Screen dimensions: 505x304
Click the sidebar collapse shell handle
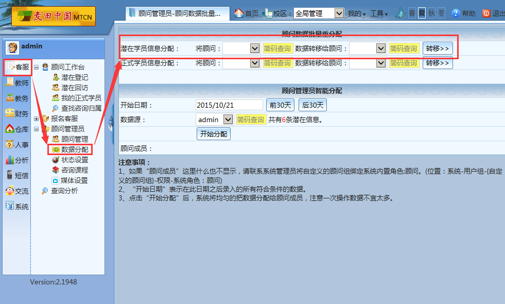(x=111, y=124)
